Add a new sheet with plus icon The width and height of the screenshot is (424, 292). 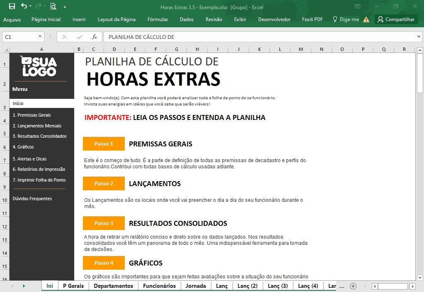[x=353, y=286]
